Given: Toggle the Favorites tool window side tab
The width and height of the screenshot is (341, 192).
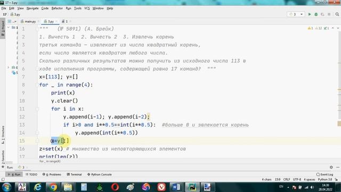Looking at the screenshot, I should pos(3,158).
